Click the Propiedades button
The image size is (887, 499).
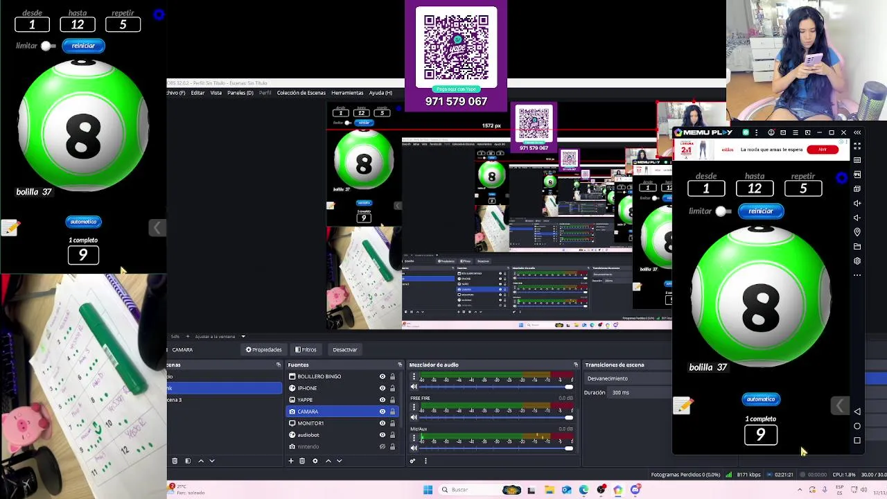(x=263, y=350)
